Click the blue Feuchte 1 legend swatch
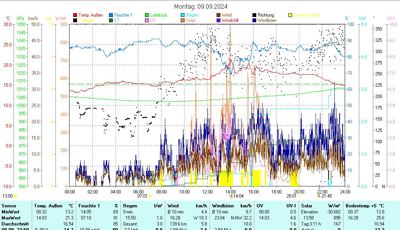The height and width of the screenshot is (230, 400). (x=111, y=15)
